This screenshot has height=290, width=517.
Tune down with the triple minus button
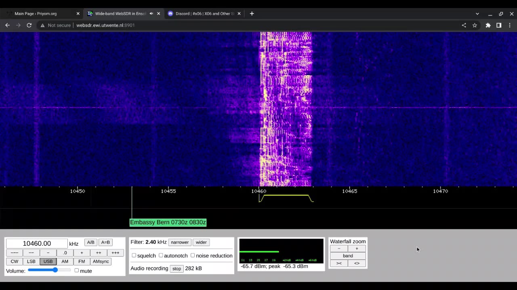(14, 253)
